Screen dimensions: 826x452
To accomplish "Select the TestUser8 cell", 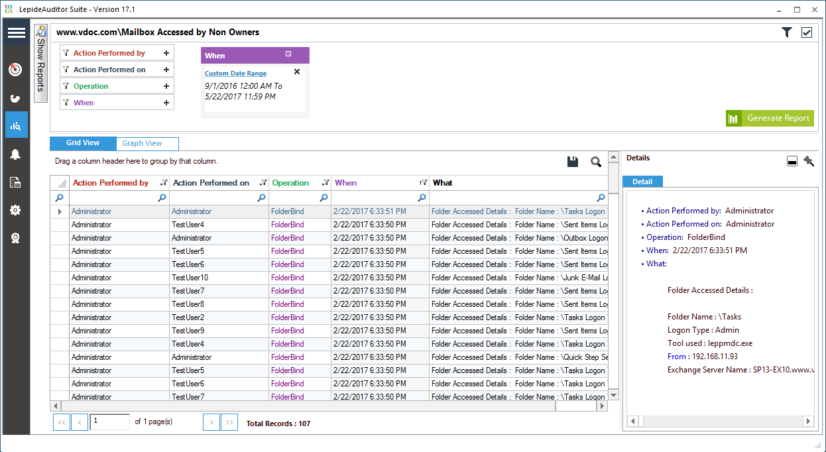I will (219, 304).
